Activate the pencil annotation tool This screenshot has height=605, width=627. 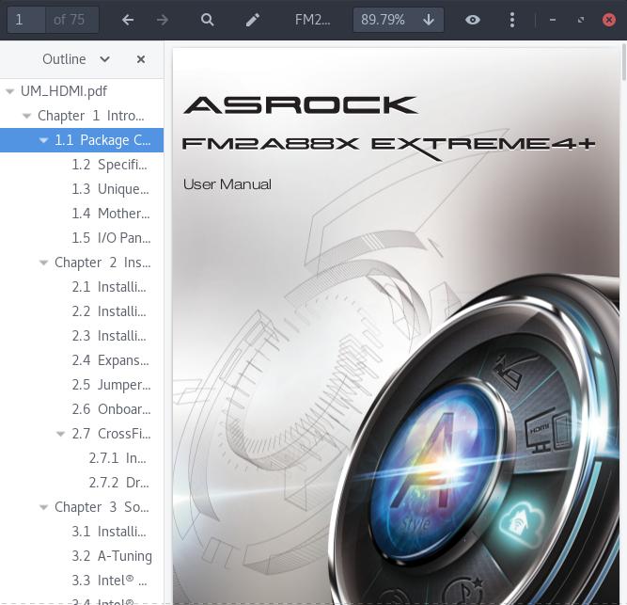[x=252, y=20]
